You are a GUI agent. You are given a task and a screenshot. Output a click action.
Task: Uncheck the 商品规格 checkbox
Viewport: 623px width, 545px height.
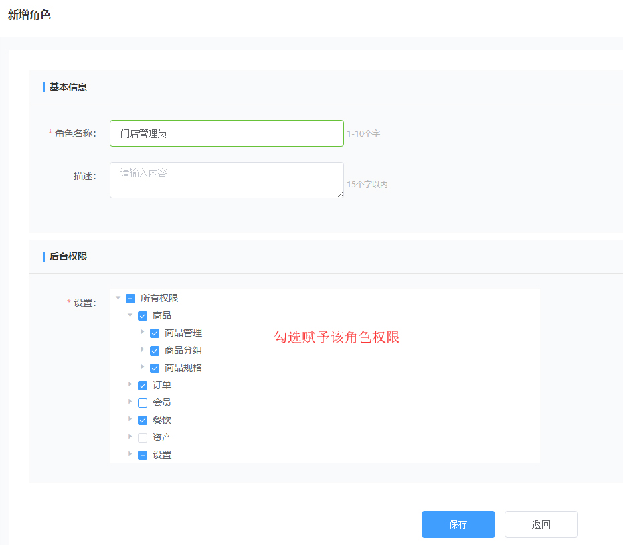(x=155, y=368)
